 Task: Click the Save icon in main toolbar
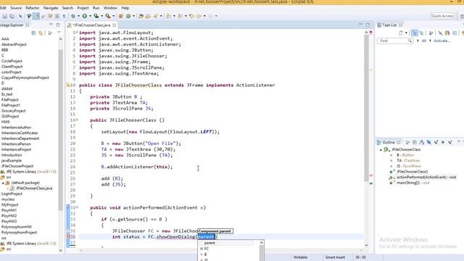[x=5, y=16]
